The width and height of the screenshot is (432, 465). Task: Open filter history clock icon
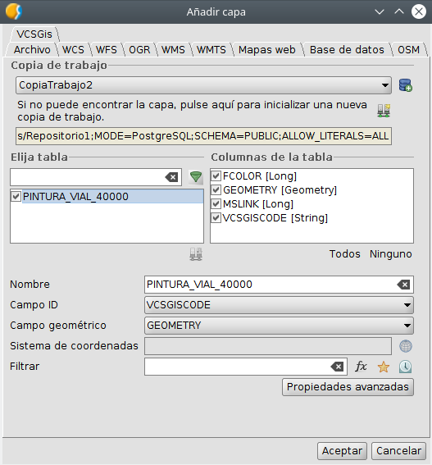pos(405,367)
